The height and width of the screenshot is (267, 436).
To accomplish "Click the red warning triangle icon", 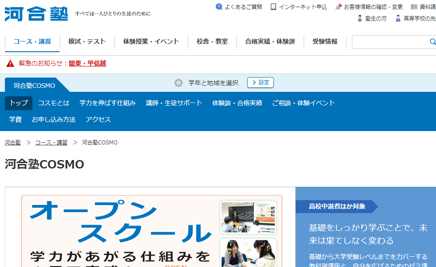I will [x=10, y=63].
